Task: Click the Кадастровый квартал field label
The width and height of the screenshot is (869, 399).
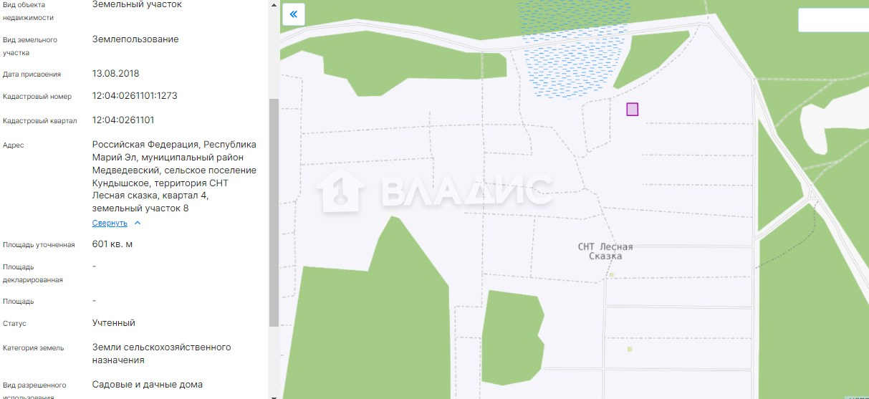Action: point(39,120)
